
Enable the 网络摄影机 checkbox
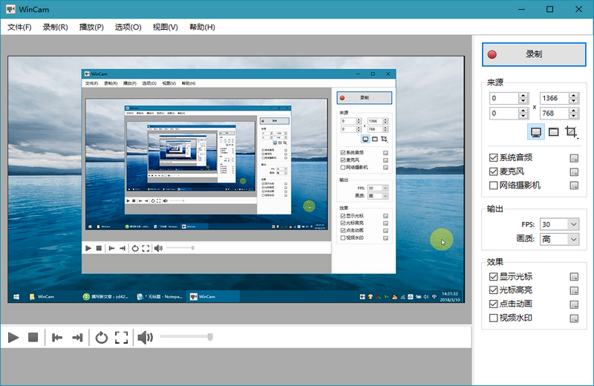tap(494, 185)
